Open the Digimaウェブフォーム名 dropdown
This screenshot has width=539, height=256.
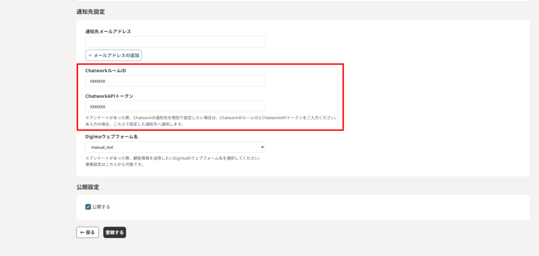175,147
